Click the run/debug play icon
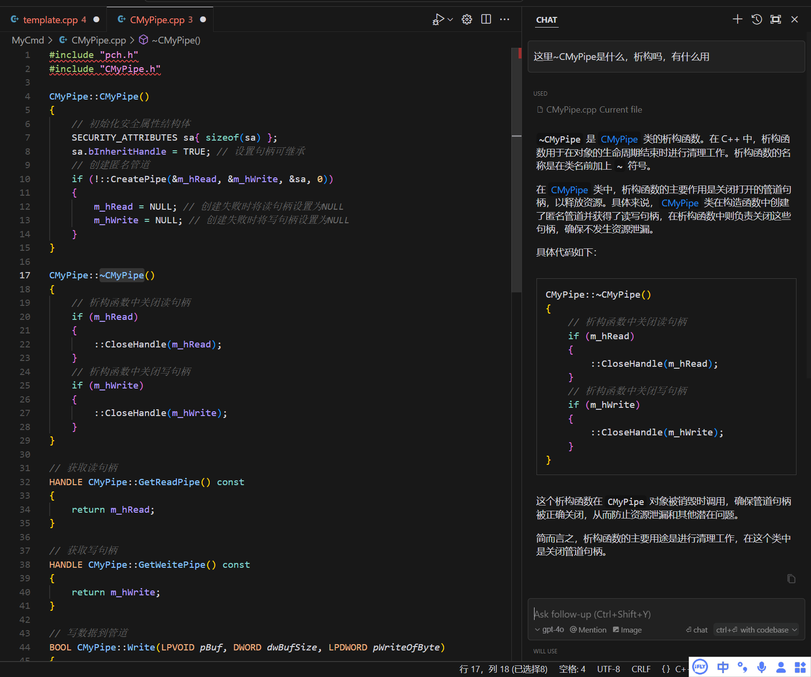The image size is (811, 677). pos(438,19)
